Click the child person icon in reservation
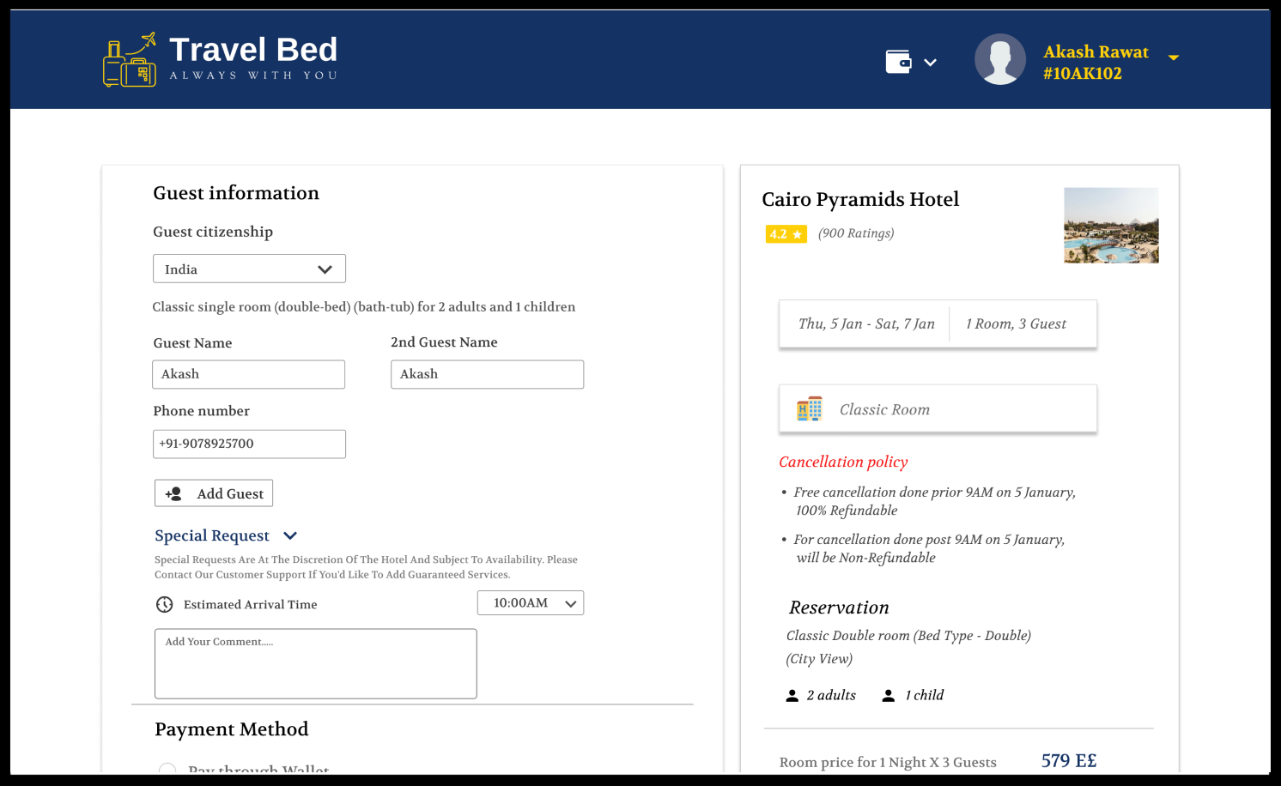Screen dimensions: 1281x786 (x=889, y=696)
